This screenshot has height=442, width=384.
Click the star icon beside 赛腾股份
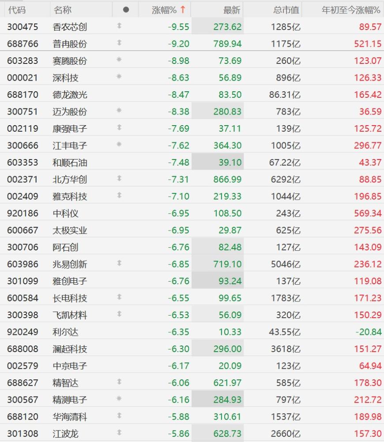point(119,59)
